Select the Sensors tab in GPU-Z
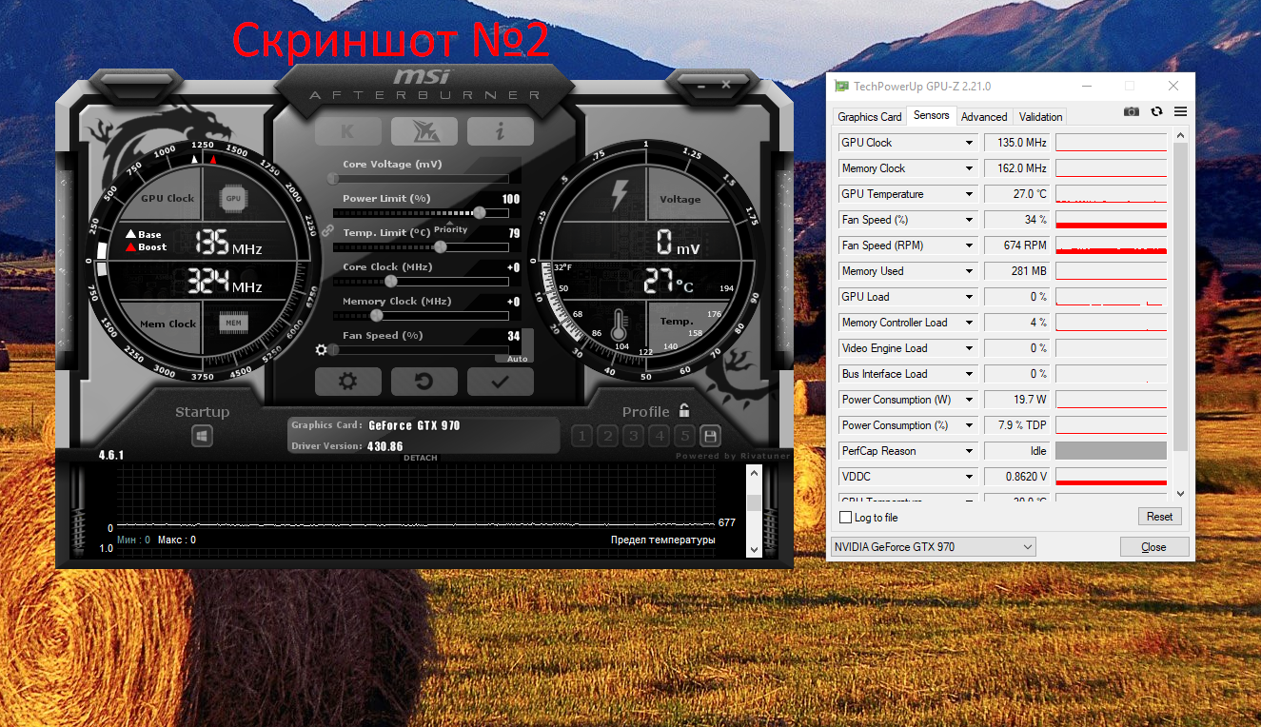The height and width of the screenshot is (727, 1261). tap(931, 115)
